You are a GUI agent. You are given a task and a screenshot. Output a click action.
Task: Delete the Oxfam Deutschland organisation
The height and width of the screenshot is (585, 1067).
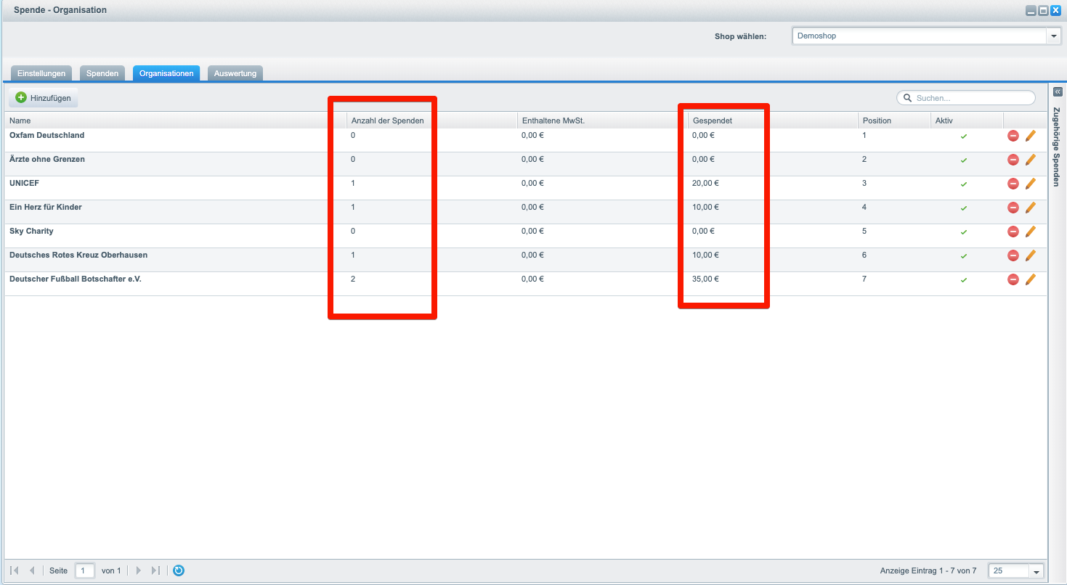coord(1013,136)
